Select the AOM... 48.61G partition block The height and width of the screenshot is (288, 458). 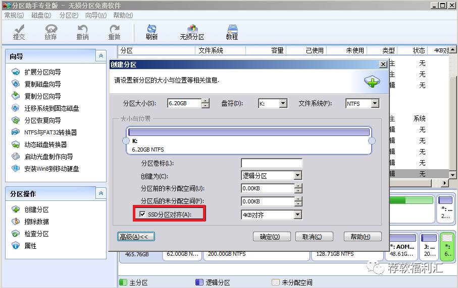pyautogui.click(x=403, y=246)
